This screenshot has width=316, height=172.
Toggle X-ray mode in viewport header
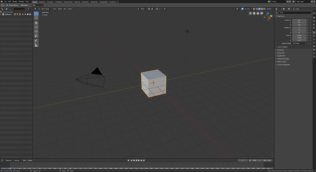(254, 9)
